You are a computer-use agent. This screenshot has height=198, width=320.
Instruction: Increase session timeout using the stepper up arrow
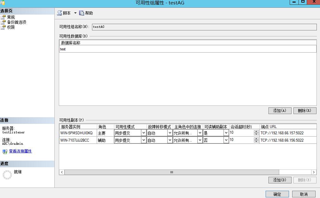(256, 131)
